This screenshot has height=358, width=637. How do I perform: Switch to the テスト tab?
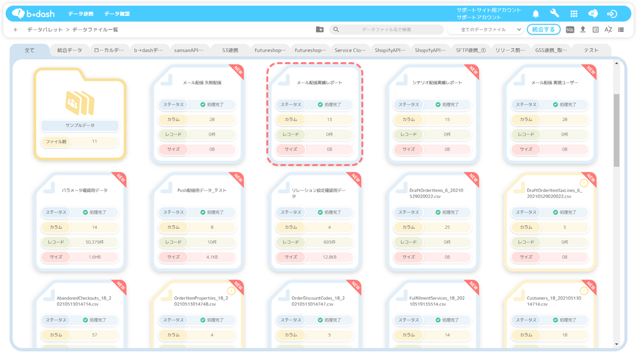point(591,50)
